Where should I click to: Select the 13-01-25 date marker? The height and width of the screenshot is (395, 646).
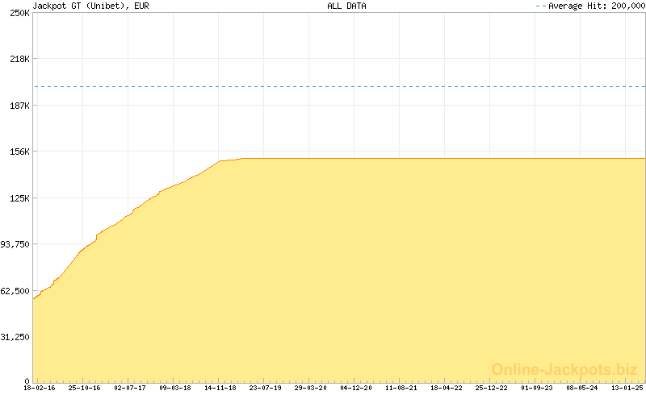[x=627, y=389]
